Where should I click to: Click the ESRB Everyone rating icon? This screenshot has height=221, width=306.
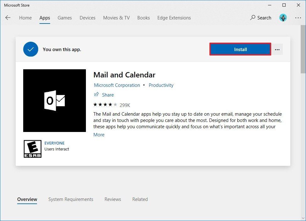pyautogui.click(x=33, y=149)
